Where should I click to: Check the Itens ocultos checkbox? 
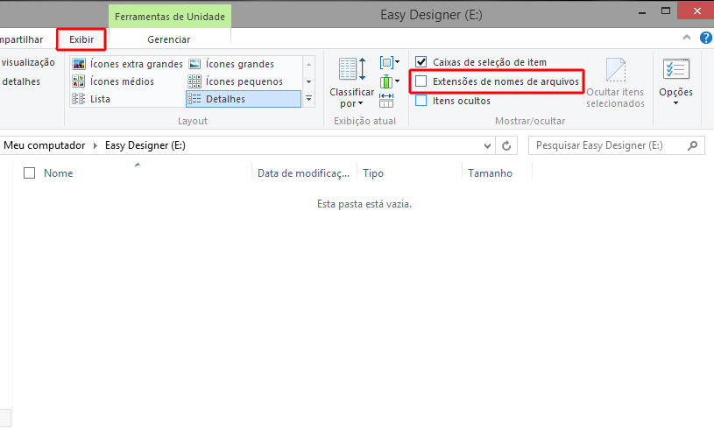pyautogui.click(x=421, y=101)
